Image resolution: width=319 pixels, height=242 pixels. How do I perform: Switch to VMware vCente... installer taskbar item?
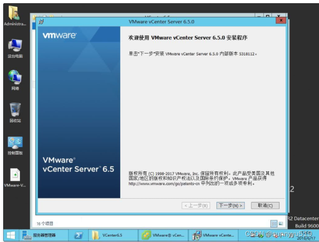tap(213, 235)
